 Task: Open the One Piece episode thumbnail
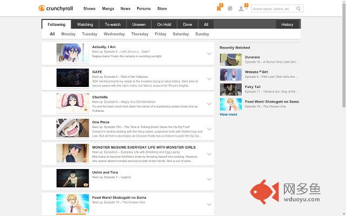click(72, 128)
